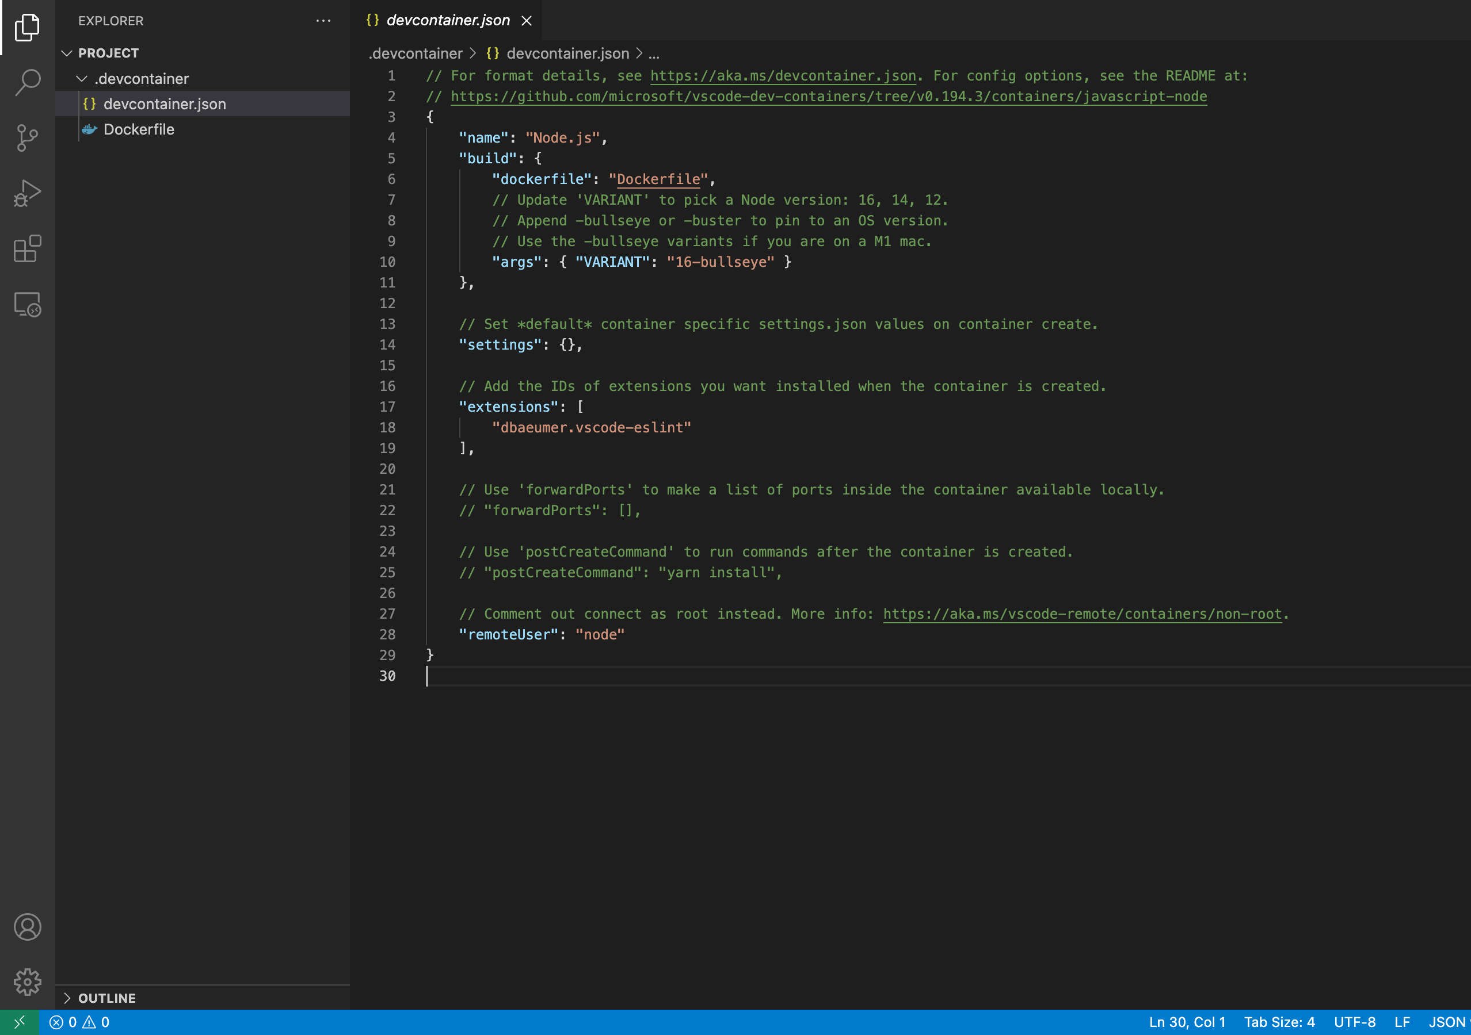Click the EXPLORER panel title
This screenshot has width=1471, height=1035.
tap(111, 21)
